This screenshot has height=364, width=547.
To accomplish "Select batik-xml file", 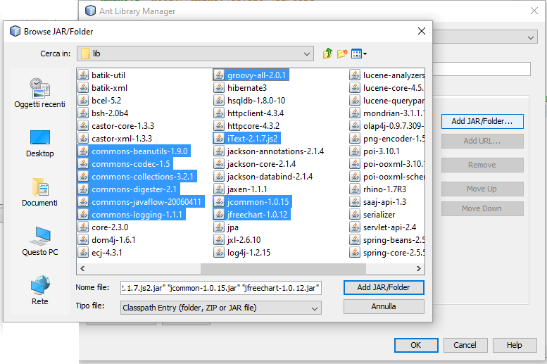I will tap(103, 88).
